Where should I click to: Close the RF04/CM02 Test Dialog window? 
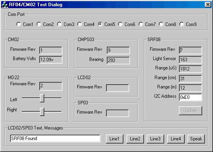[x=208, y=5]
